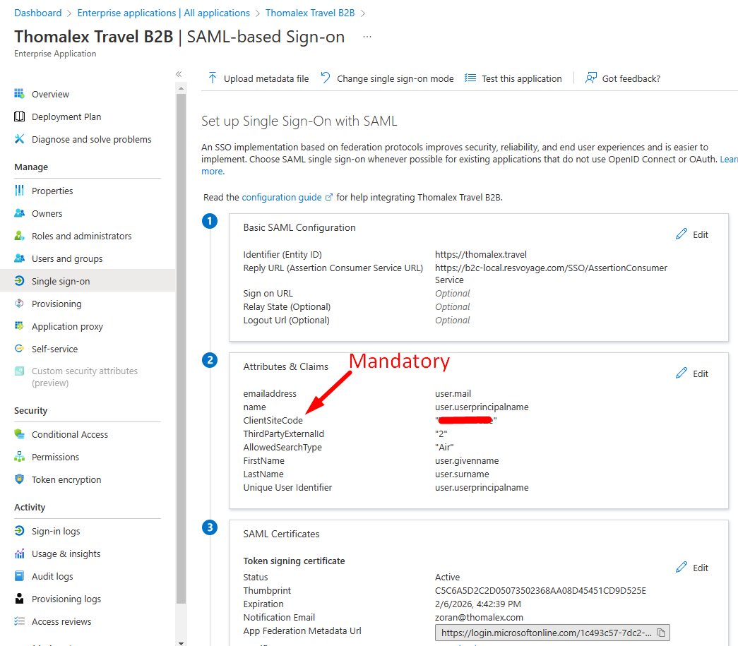This screenshot has width=738, height=646.
Task: Collapse the sidebar with double chevron
Action: tap(179, 74)
